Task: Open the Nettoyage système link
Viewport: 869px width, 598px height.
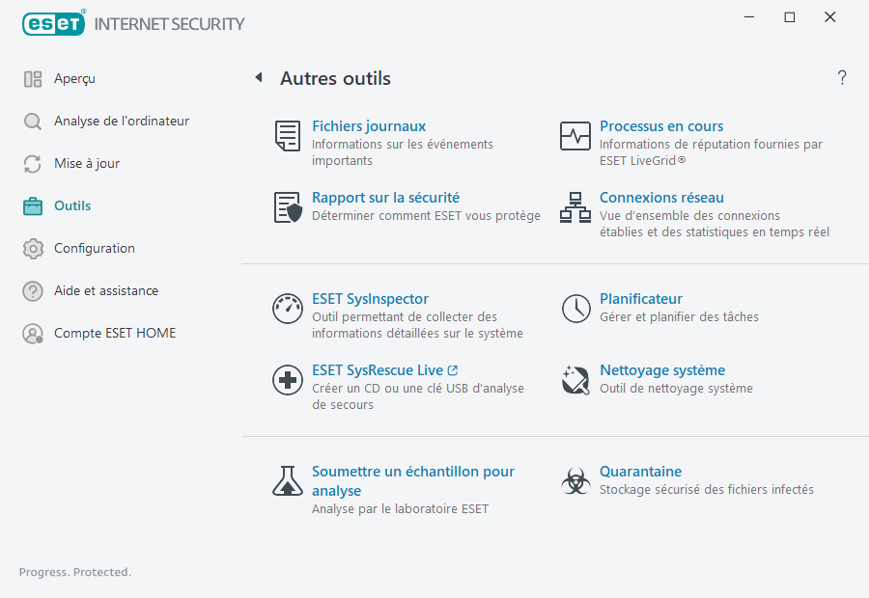Action: [x=662, y=370]
